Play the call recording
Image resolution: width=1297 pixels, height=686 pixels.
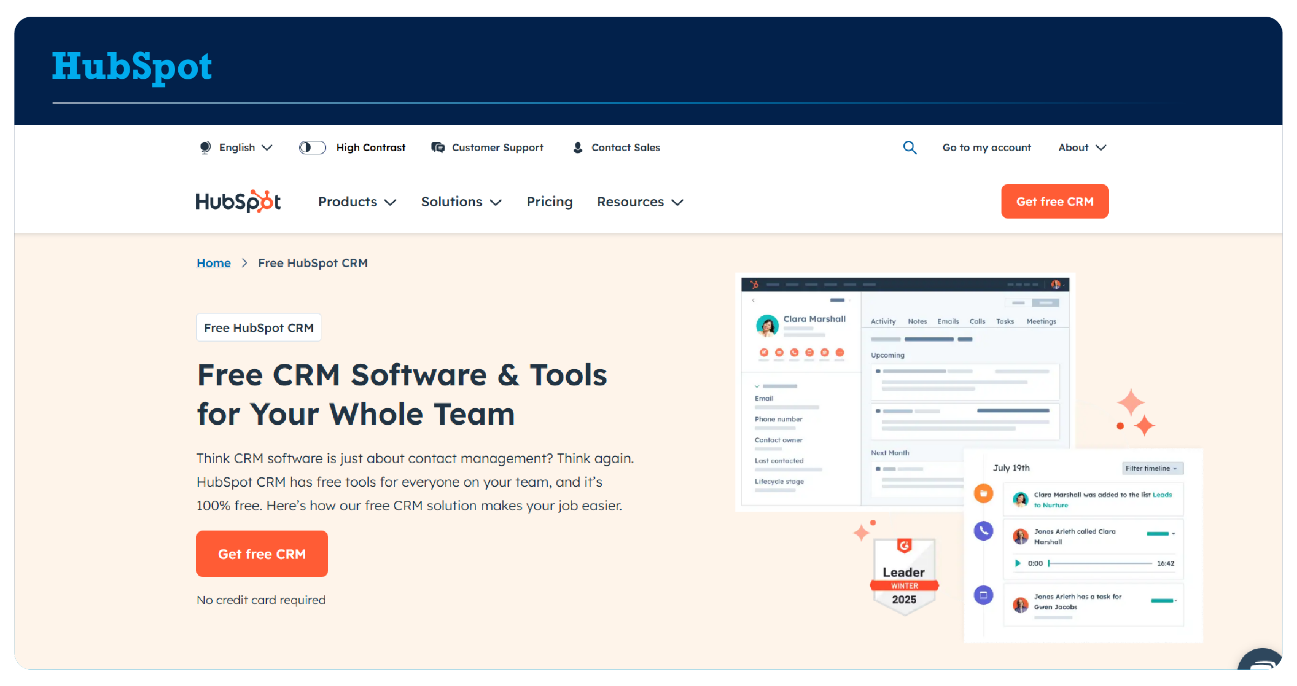point(1018,563)
